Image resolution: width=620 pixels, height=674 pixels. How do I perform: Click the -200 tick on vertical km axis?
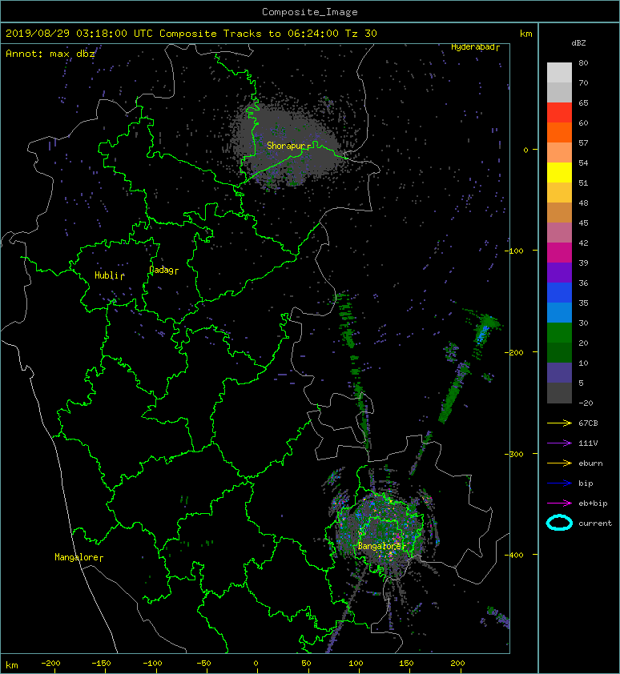point(515,352)
